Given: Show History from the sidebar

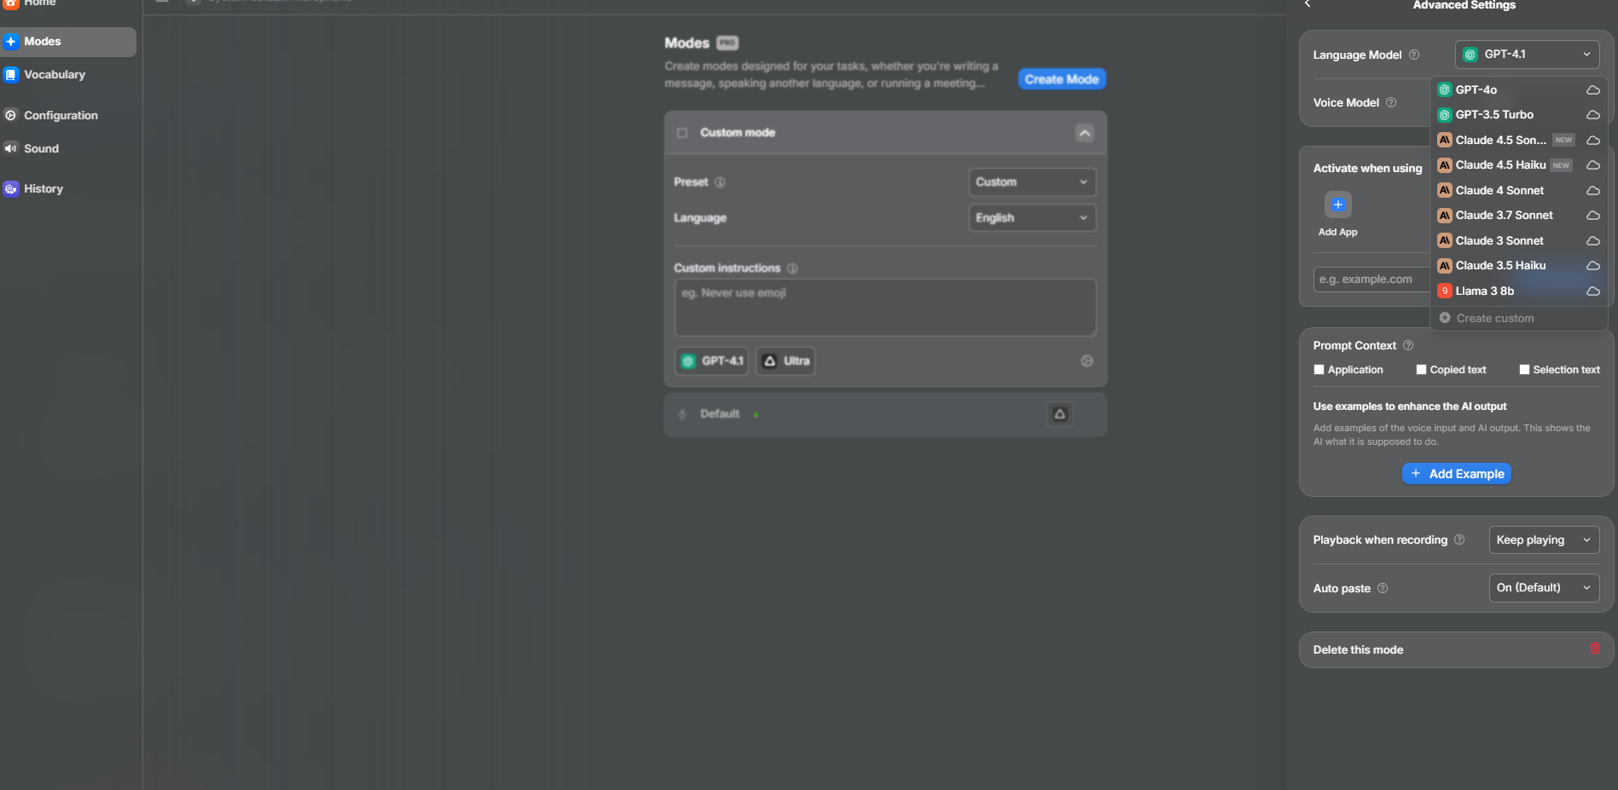Looking at the screenshot, I should (68, 188).
